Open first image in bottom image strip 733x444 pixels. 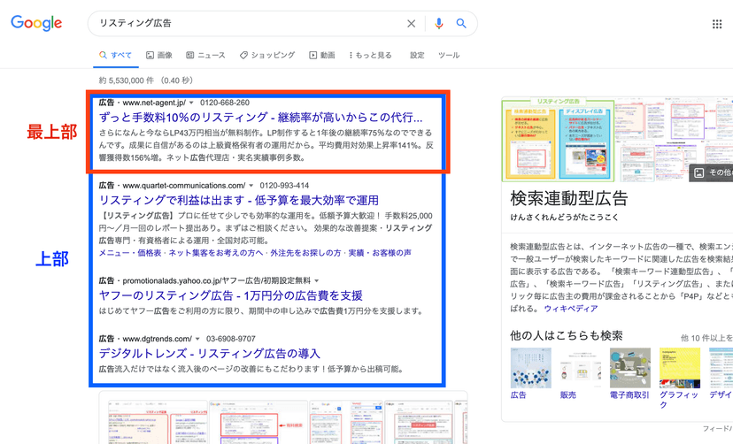(x=158, y=422)
